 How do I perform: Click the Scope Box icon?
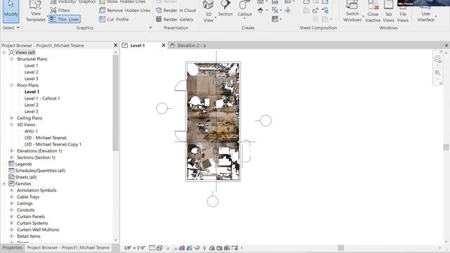coord(288,11)
